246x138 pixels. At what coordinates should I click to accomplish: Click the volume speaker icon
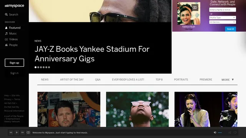(215, 133)
